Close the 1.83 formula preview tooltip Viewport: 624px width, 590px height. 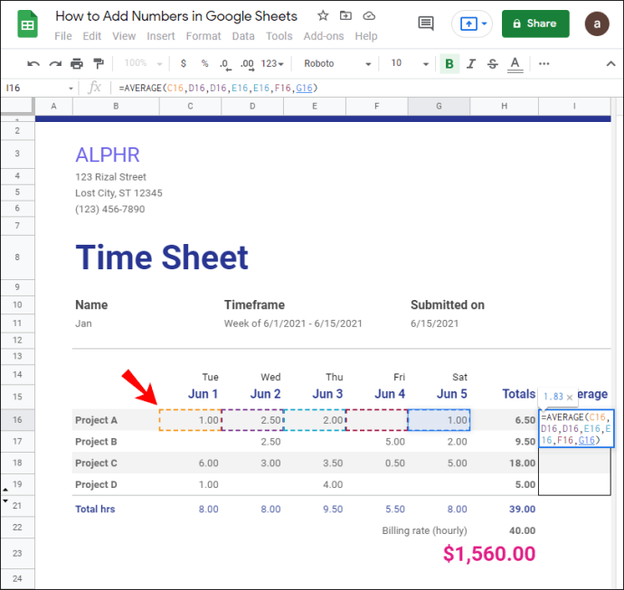click(570, 398)
